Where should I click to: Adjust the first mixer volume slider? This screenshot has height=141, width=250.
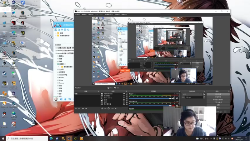click(x=150, y=98)
